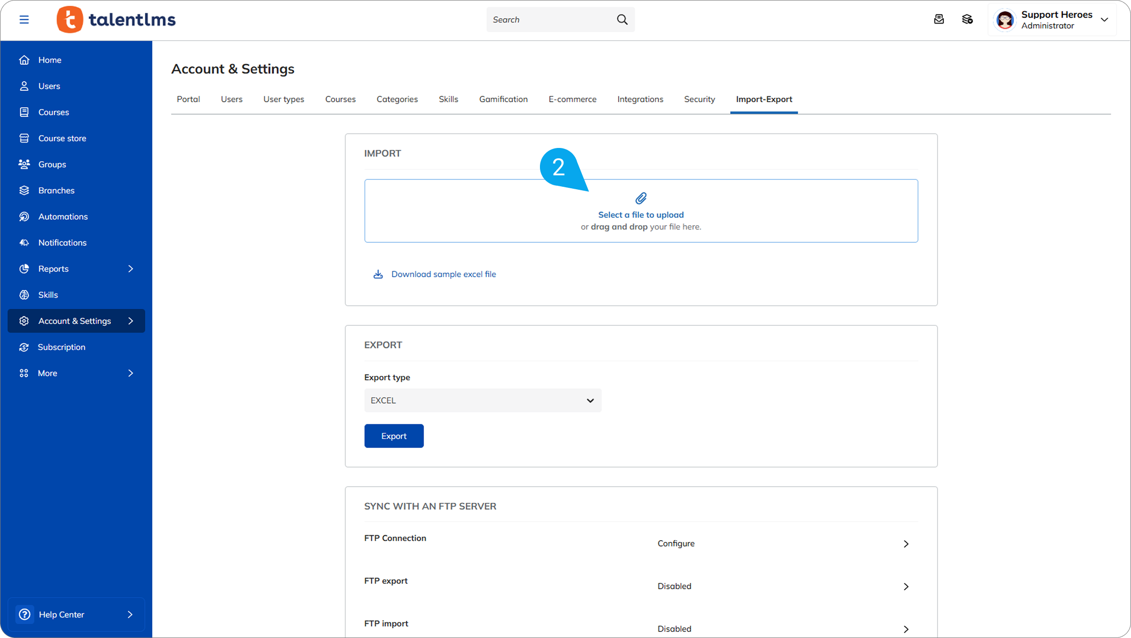Open the messages inbox icon
The width and height of the screenshot is (1131, 638).
(939, 19)
